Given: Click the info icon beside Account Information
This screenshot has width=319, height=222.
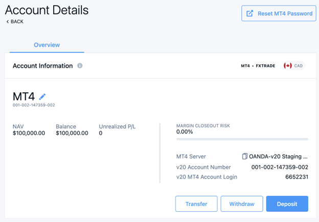Looking at the screenshot, I should click(x=80, y=66).
